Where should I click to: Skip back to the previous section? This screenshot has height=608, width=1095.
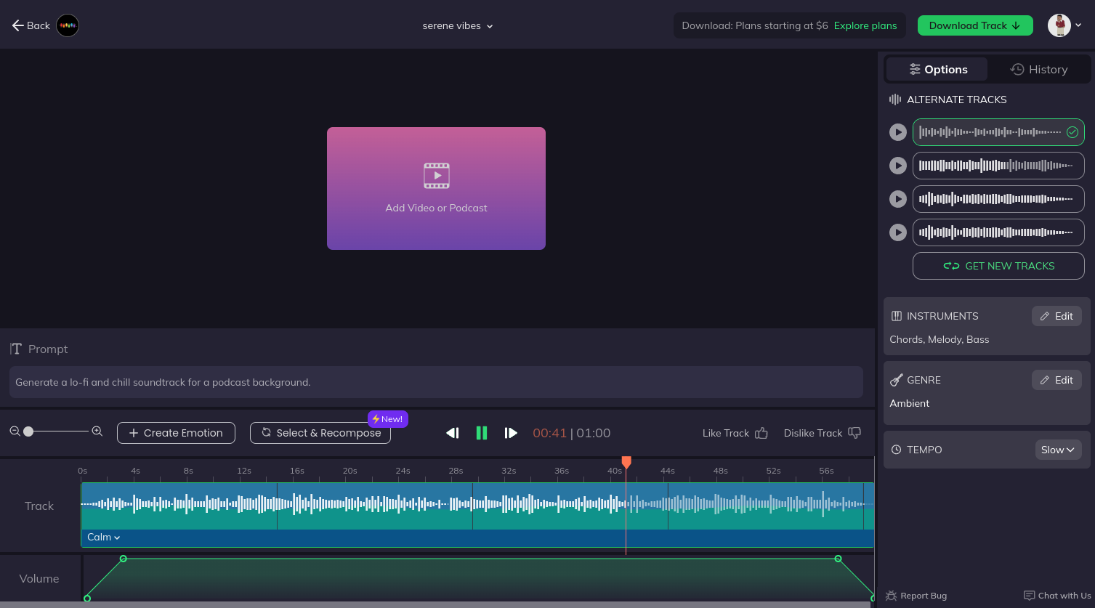click(453, 433)
